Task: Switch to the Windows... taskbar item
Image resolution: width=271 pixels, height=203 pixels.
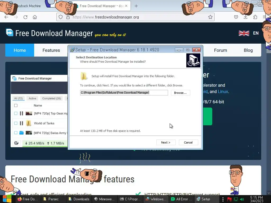Action: (156, 199)
